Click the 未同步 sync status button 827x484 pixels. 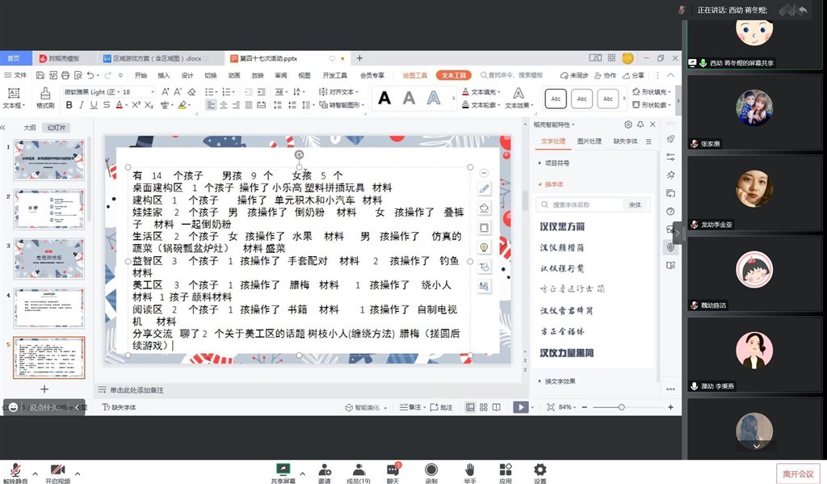click(x=574, y=75)
